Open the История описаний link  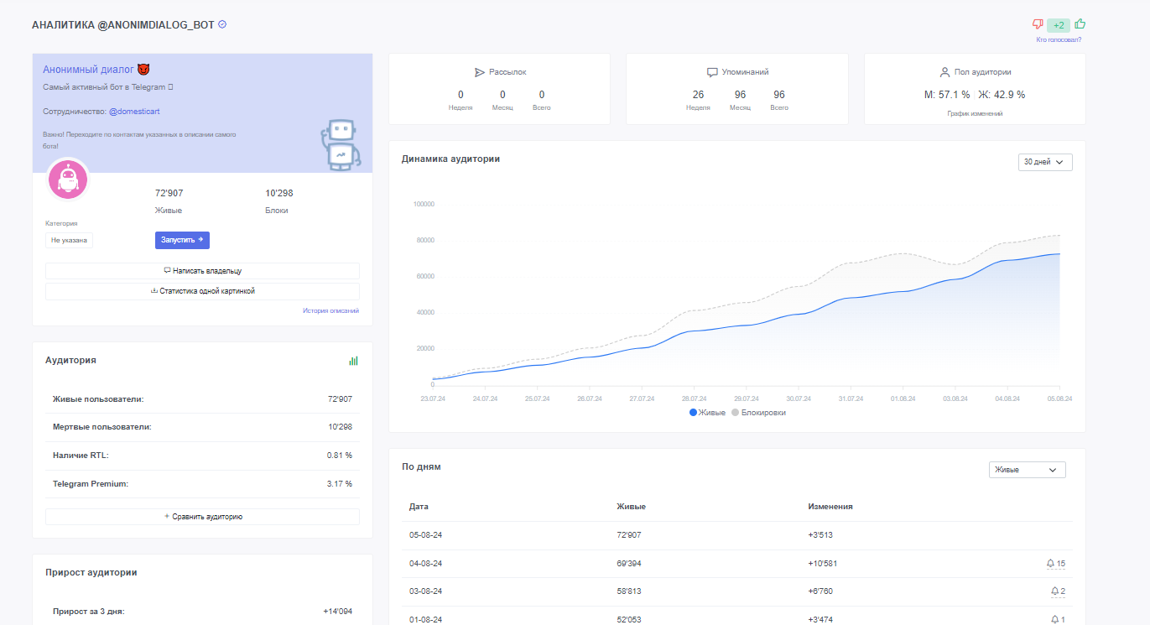pos(330,311)
